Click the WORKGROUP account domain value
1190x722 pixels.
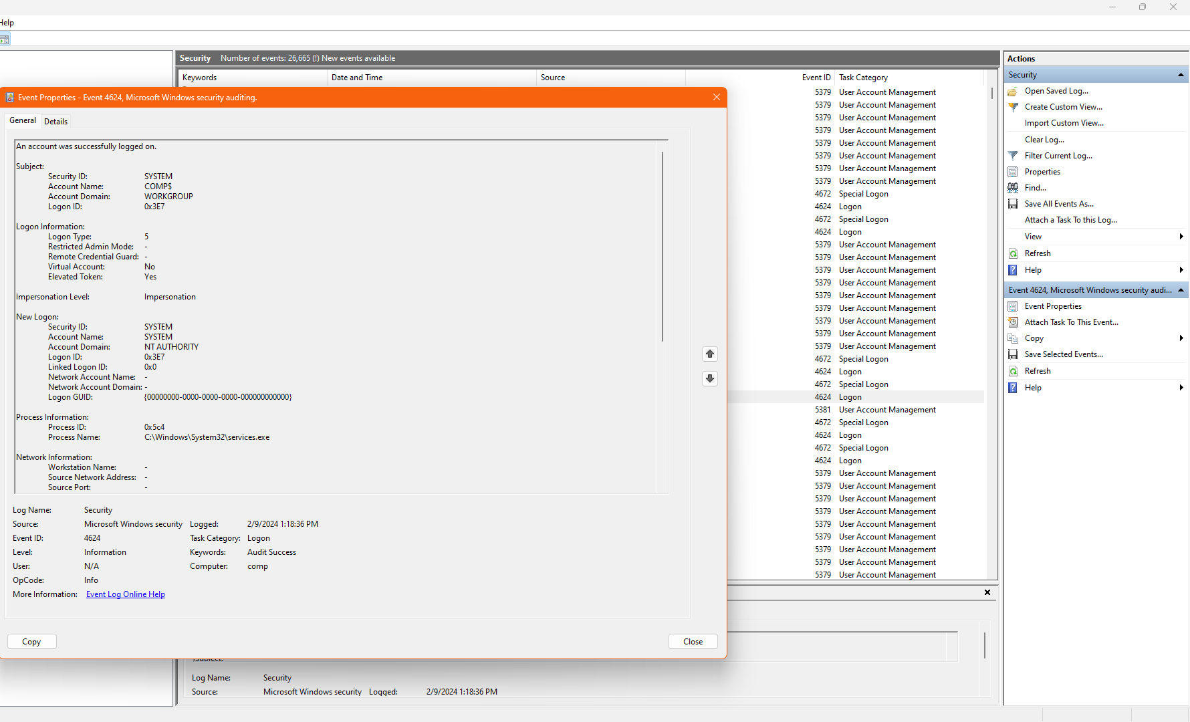(x=168, y=197)
